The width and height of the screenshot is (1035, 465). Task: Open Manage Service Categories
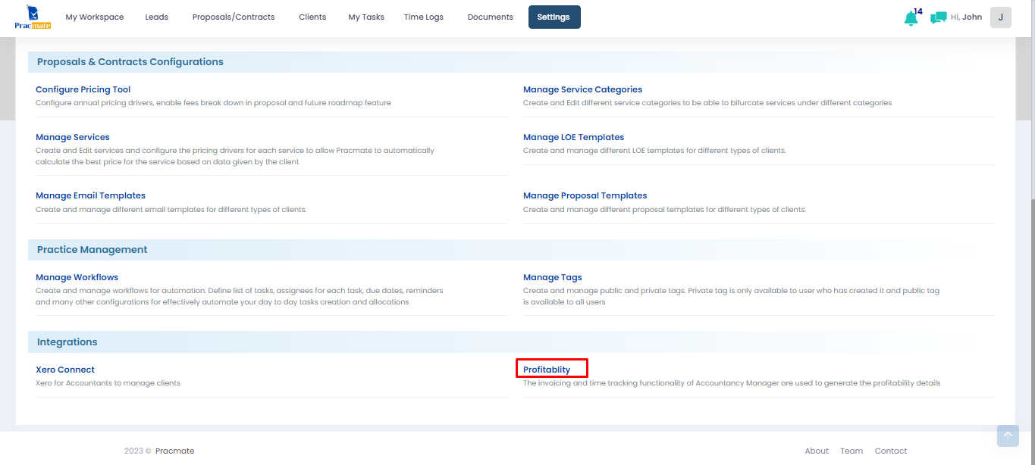[x=582, y=89]
